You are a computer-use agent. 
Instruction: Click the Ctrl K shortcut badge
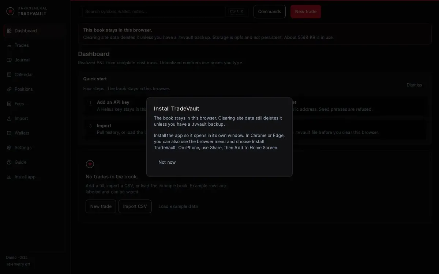click(x=236, y=11)
